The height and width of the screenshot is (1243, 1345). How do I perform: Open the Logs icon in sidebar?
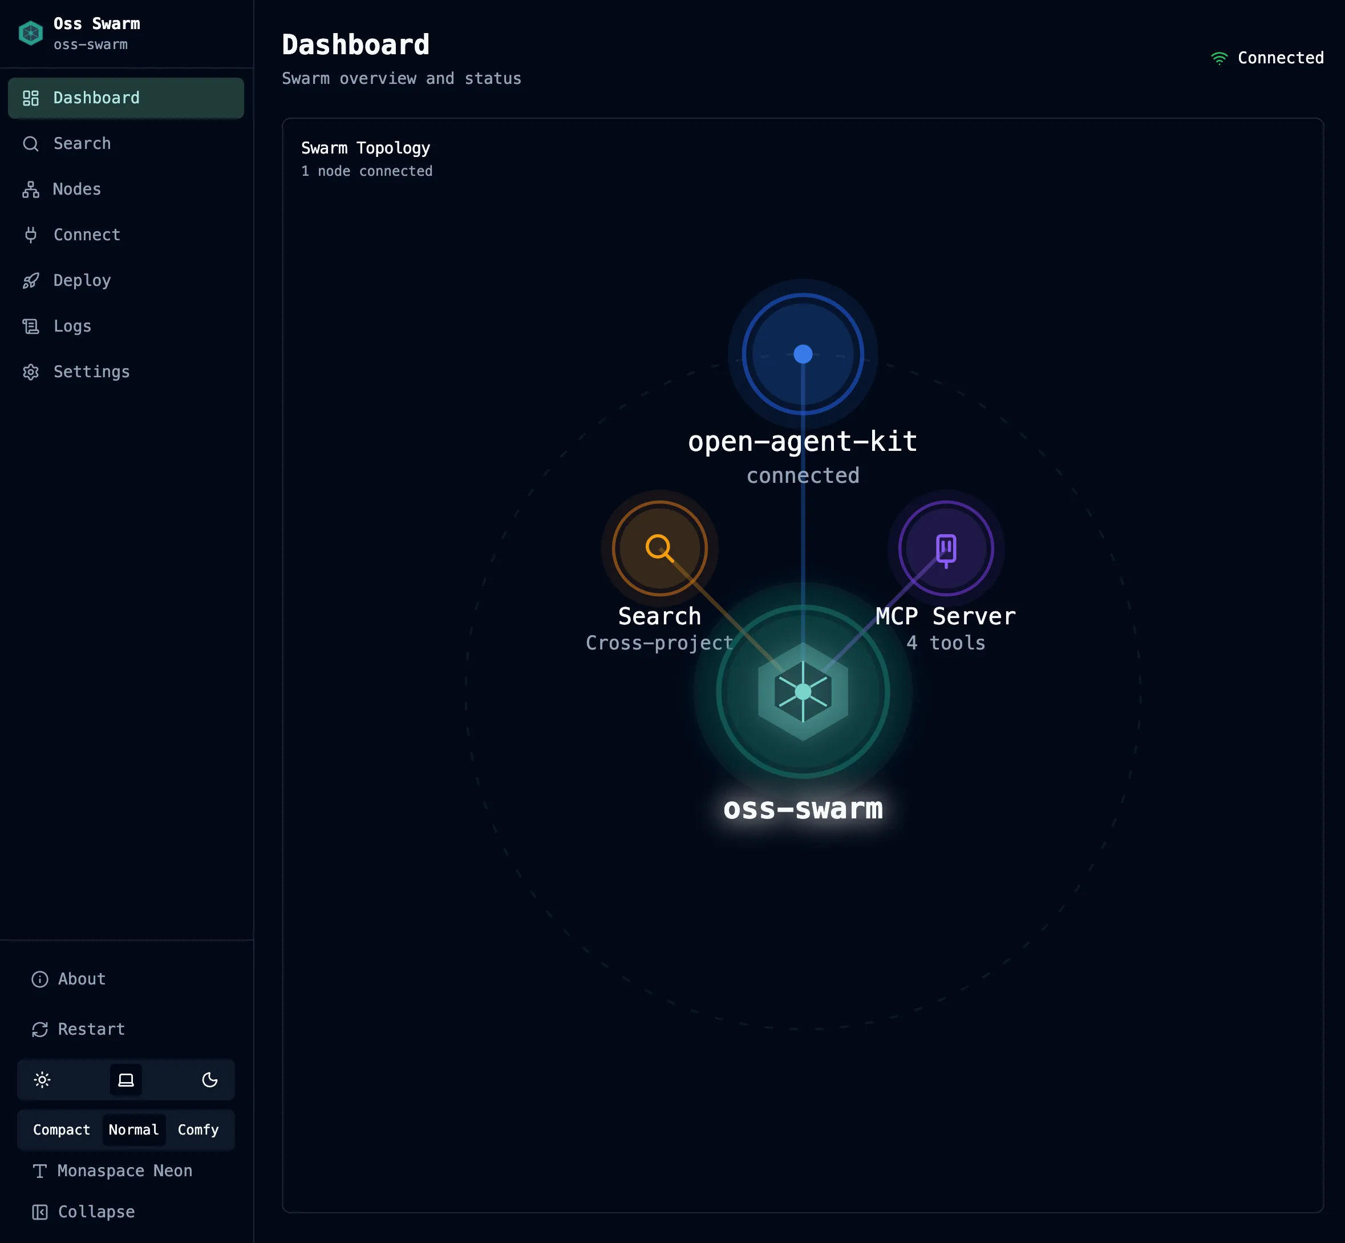[x=31, y=326]
